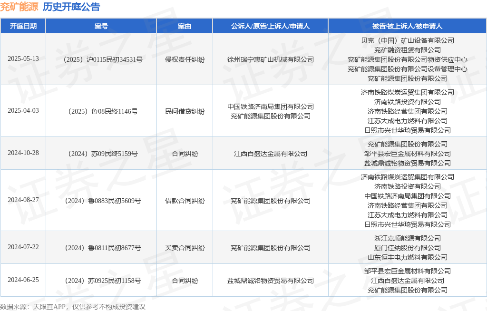Click 兖矿能源集团股份有限公司物资供应中心
The height and width of the screenshot is (311, 487).
(x=408, y=59)
